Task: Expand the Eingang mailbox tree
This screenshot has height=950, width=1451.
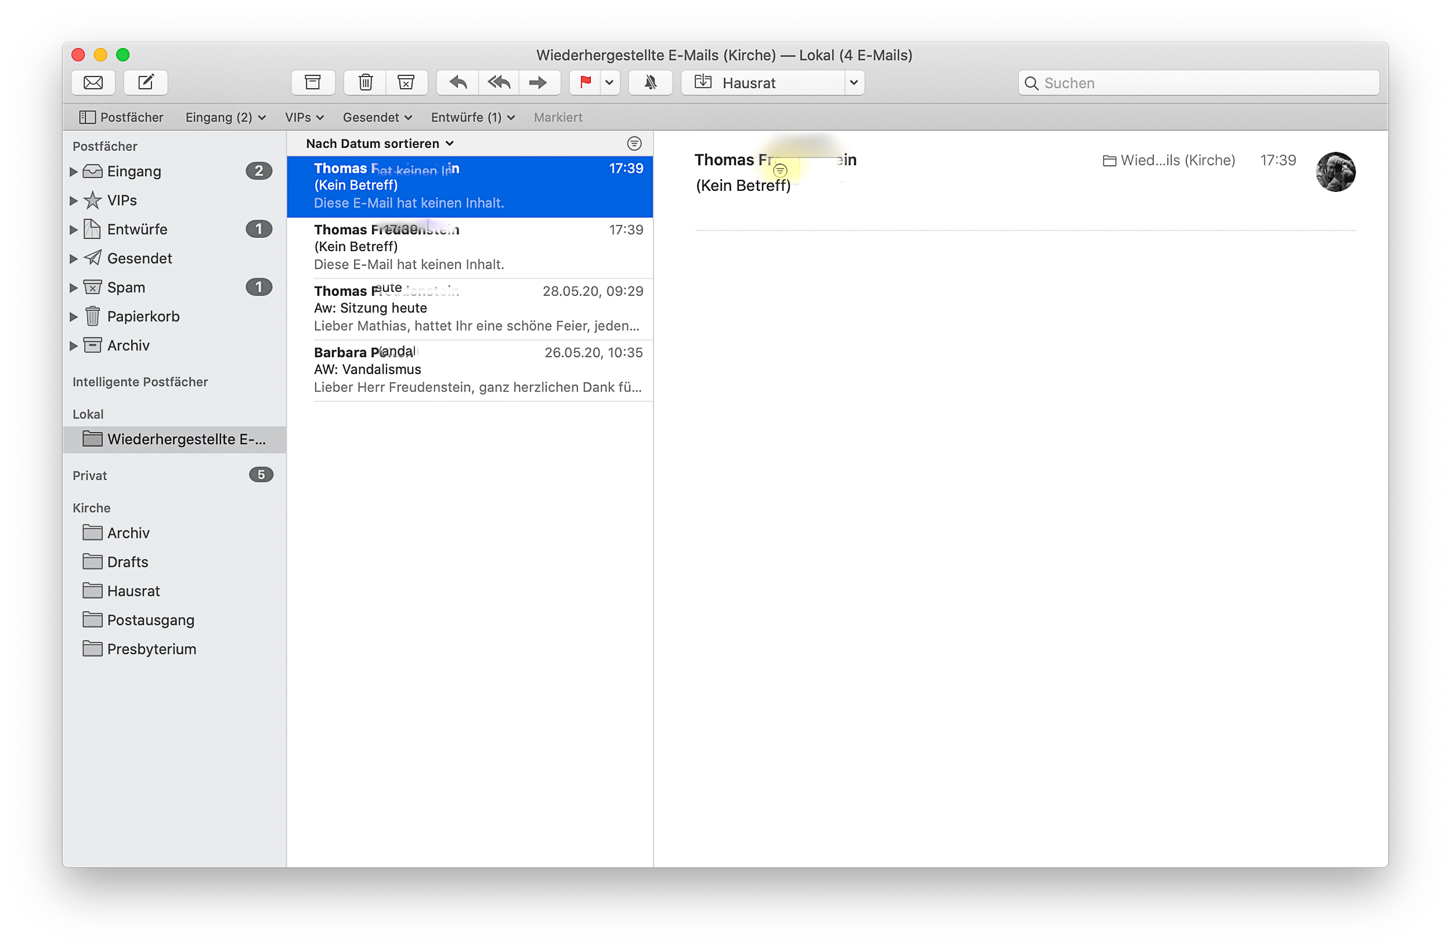Action: click(x=74, y=171)
